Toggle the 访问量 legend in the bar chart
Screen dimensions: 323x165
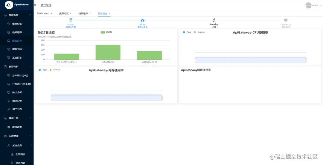106,32
